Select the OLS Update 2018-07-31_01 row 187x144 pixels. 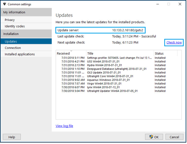(119, 73)
